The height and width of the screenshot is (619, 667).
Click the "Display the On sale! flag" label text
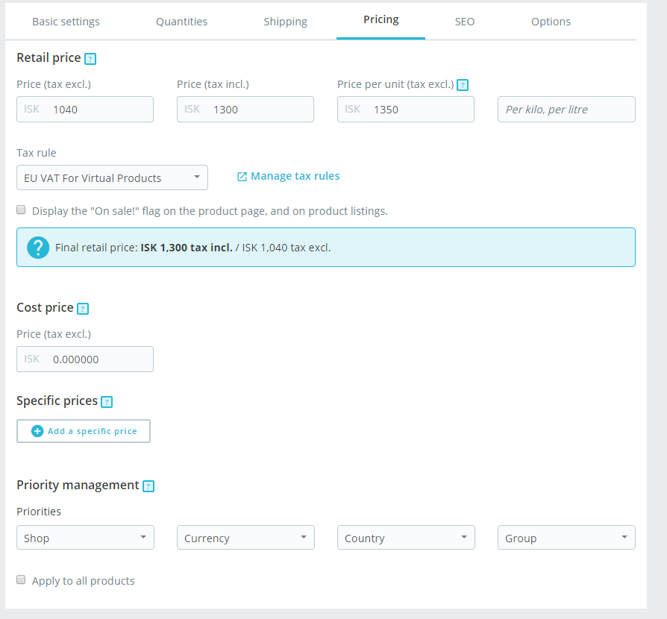[x=210, y=211]
